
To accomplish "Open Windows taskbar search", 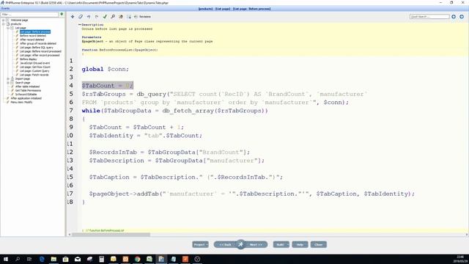I will pos(18,259).
